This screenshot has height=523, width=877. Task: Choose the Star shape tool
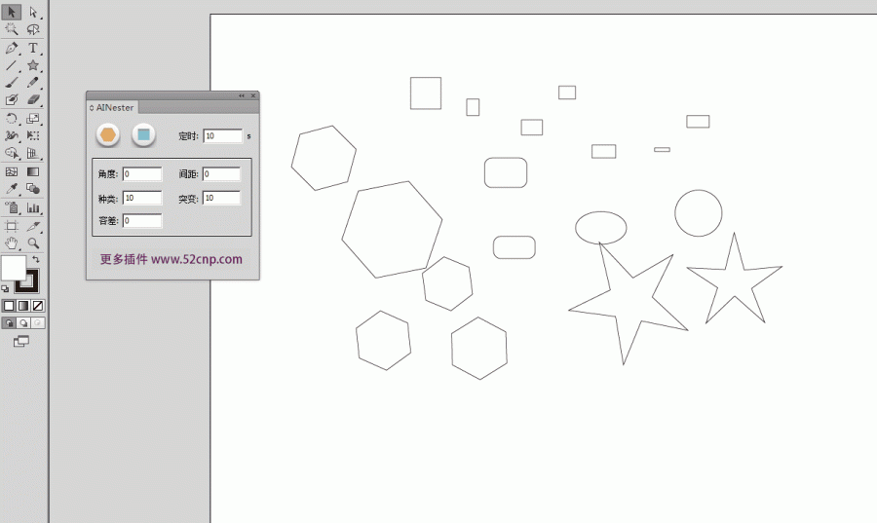pos(33,65)
